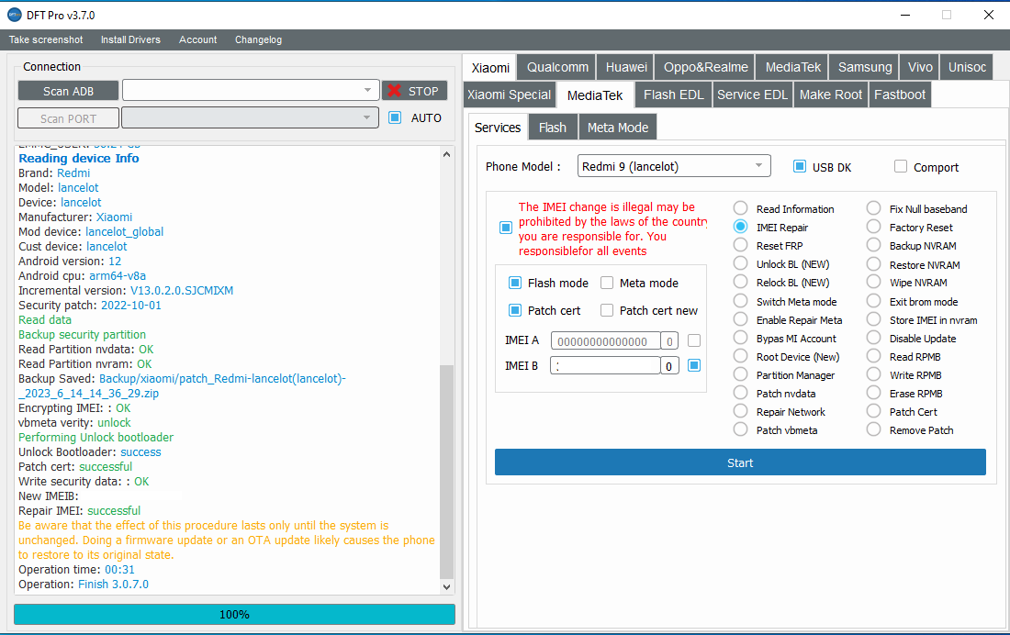
Task: Open the Account menu
Action: click(197, 40)
